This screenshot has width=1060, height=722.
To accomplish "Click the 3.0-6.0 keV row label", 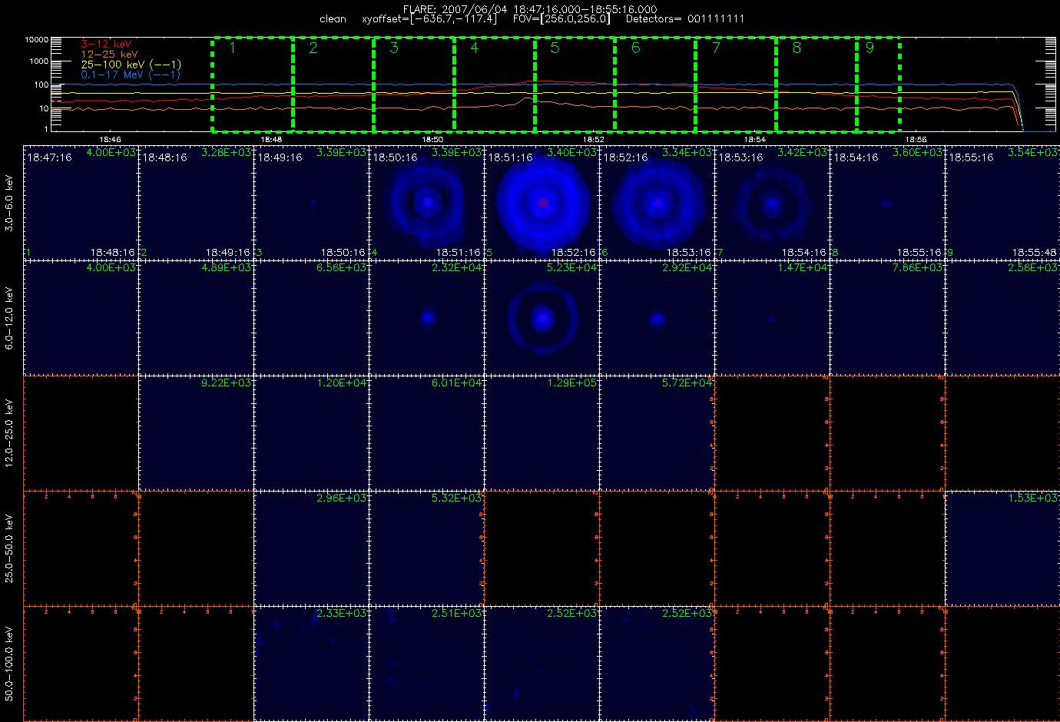I will [9, 203].
